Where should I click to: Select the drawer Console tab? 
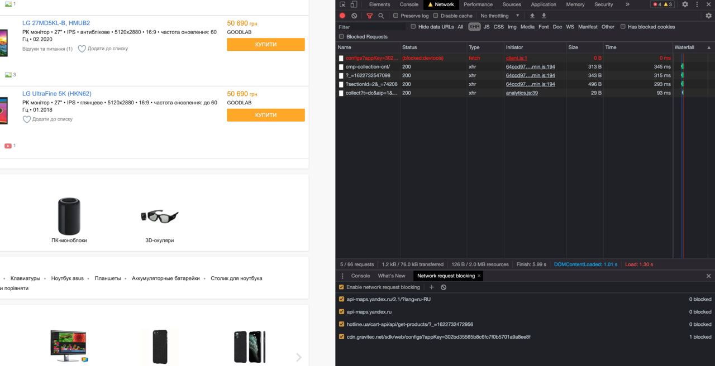(360, 276)
